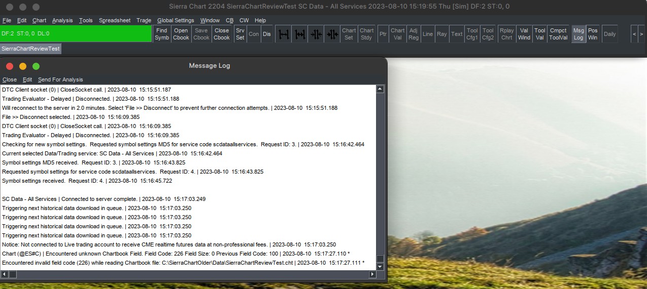Open Chart Stdy studies button

pos(366,34)
